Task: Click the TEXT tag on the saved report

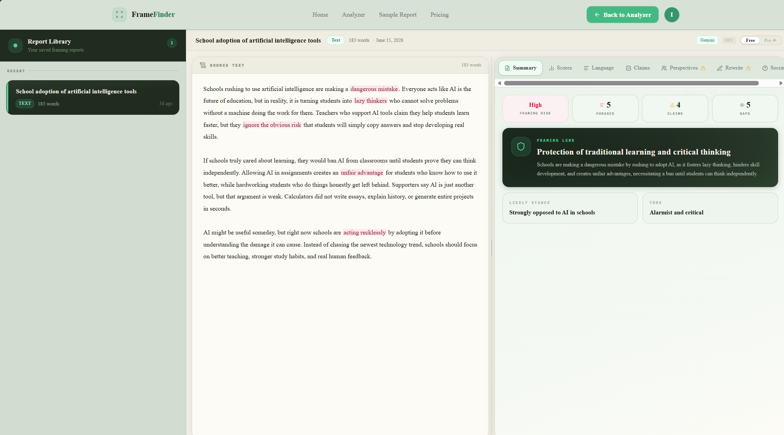Action: pos(25,103)
